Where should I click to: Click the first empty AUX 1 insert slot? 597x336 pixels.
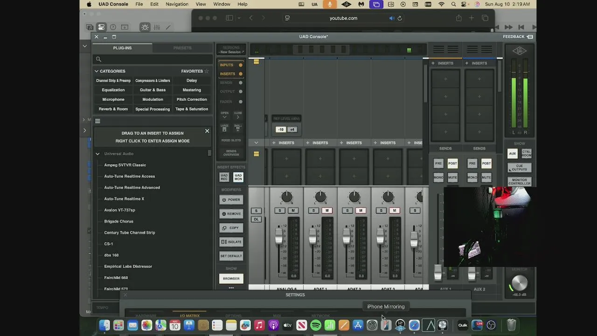tap(445, 79)
